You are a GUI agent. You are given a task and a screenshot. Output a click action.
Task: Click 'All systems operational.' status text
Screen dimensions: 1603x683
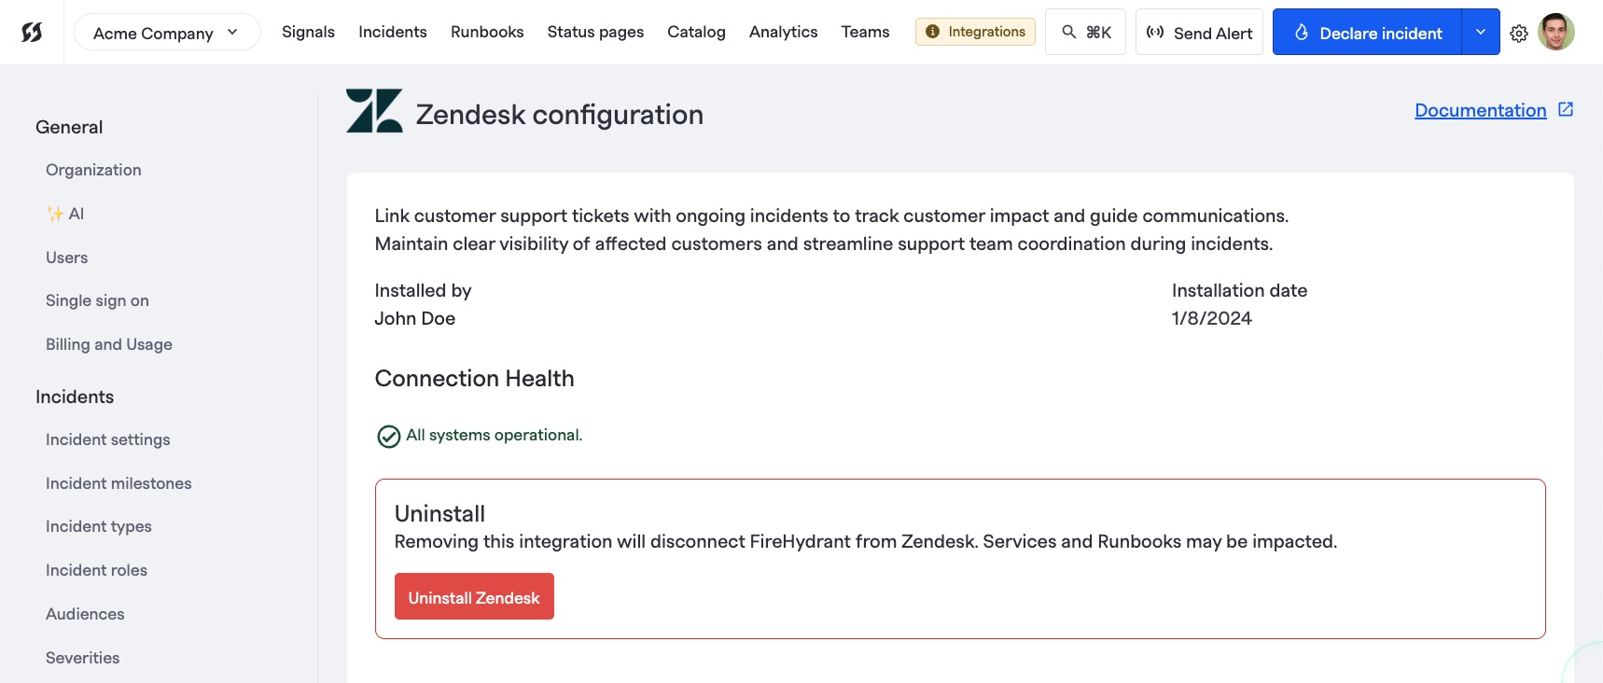[x=494, y=435]
